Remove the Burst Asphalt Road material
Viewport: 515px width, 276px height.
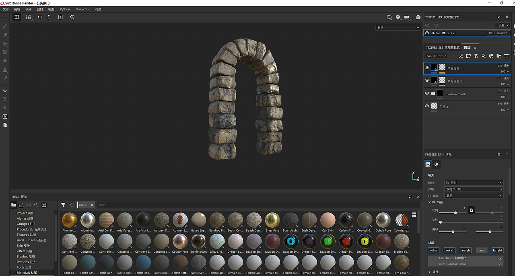click(x=500, y=258)
